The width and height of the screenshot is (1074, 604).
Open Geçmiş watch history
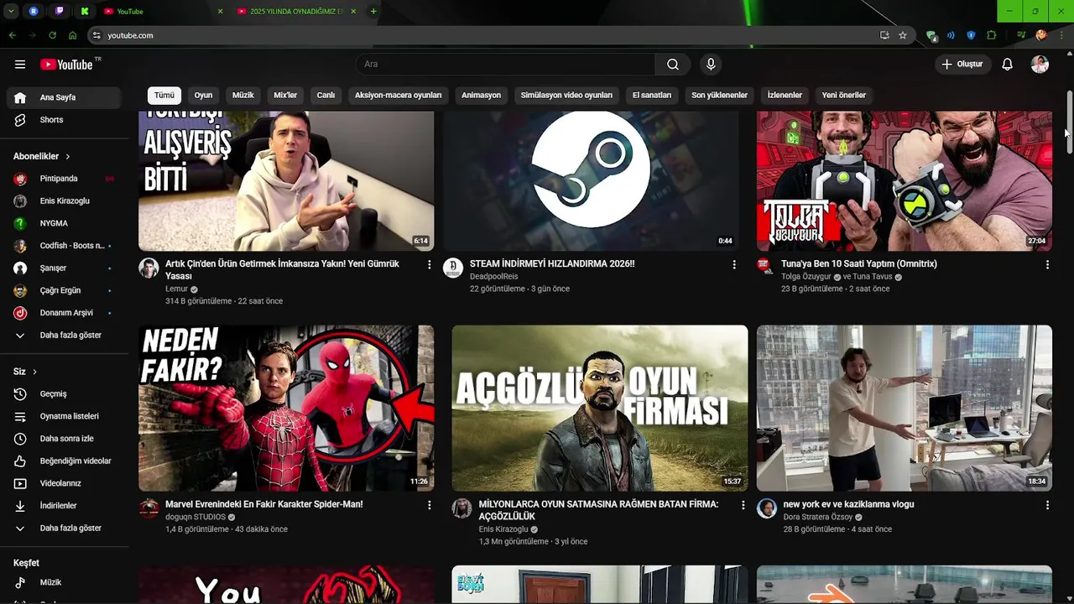tap(64, 394)
